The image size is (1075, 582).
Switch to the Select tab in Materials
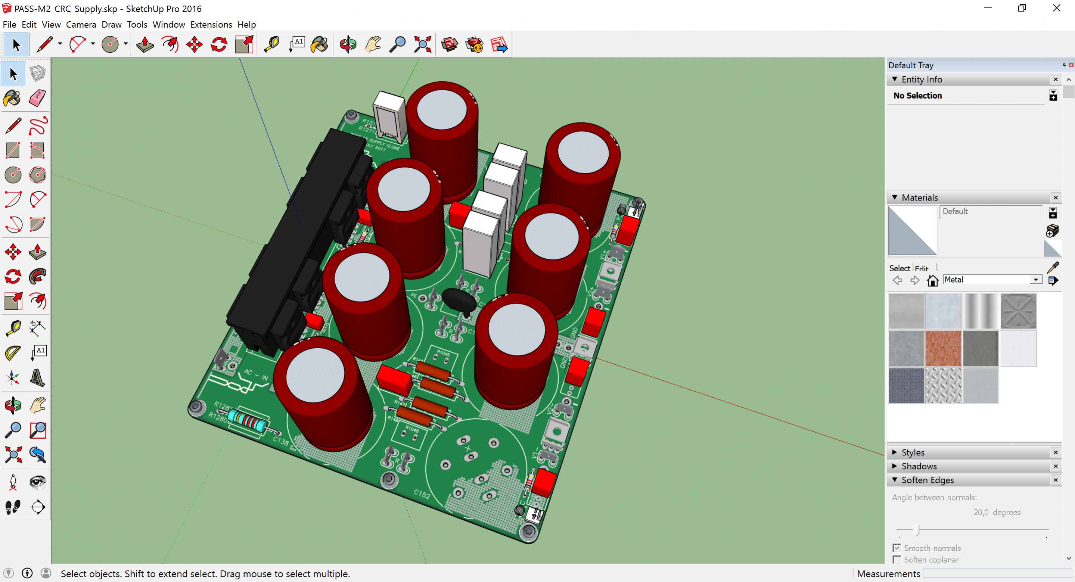(899, 268)
